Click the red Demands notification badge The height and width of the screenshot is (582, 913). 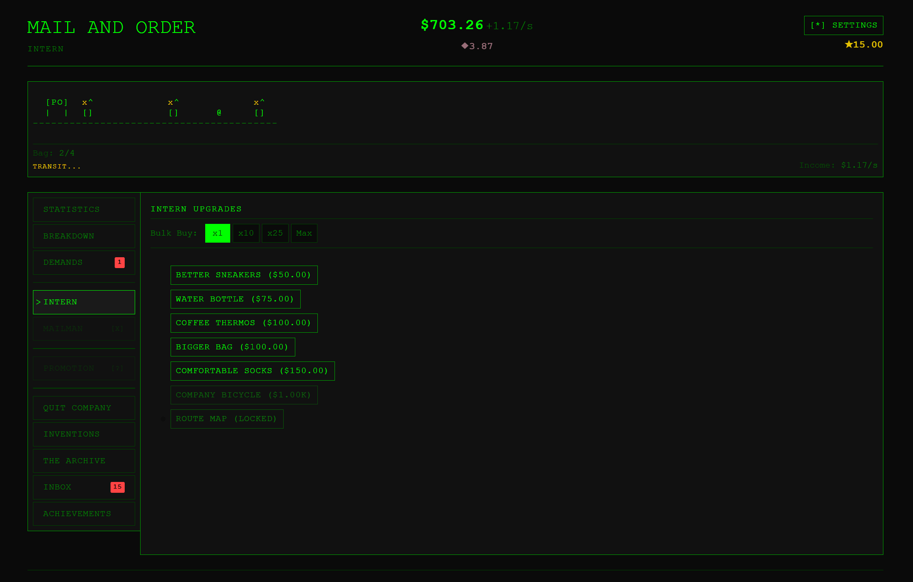tap(119, 262)
